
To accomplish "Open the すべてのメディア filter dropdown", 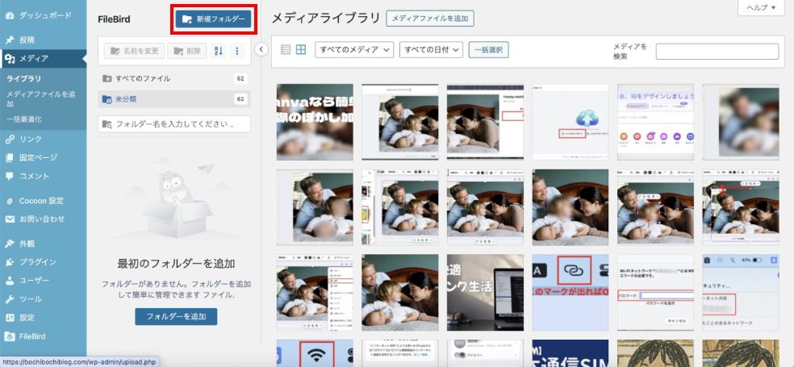I will coord(354,50).
